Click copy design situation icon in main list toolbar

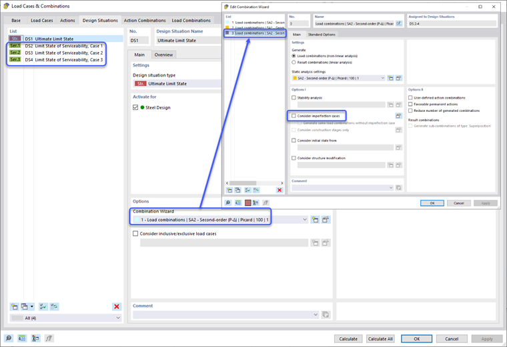24,306
